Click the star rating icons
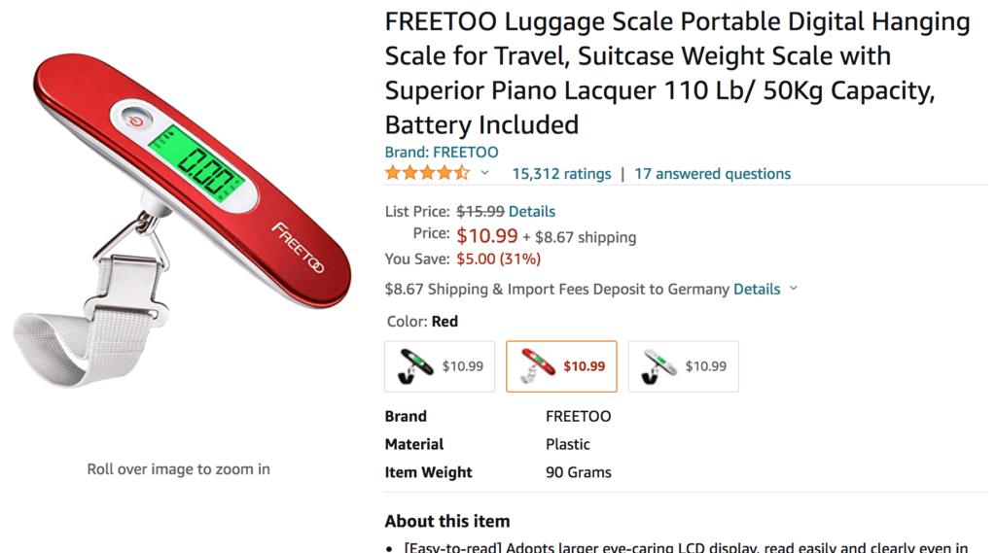 pos(426,173)
